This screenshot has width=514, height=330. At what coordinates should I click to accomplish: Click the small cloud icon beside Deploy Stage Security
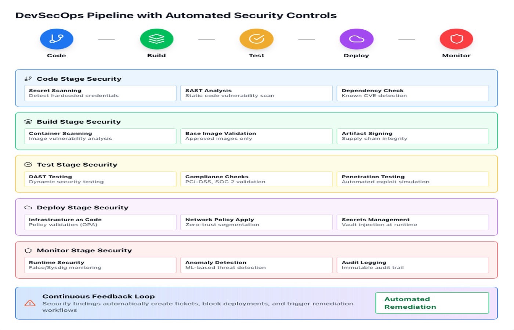click(x=28, y=208)
